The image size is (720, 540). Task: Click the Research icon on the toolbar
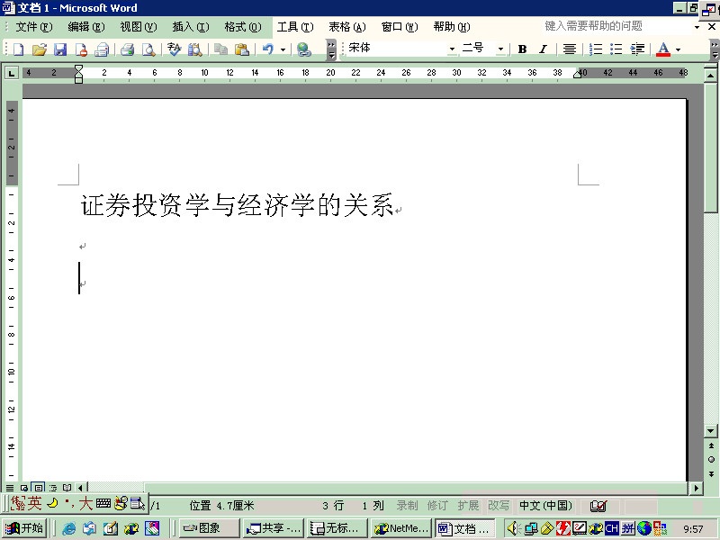[195, 49]
